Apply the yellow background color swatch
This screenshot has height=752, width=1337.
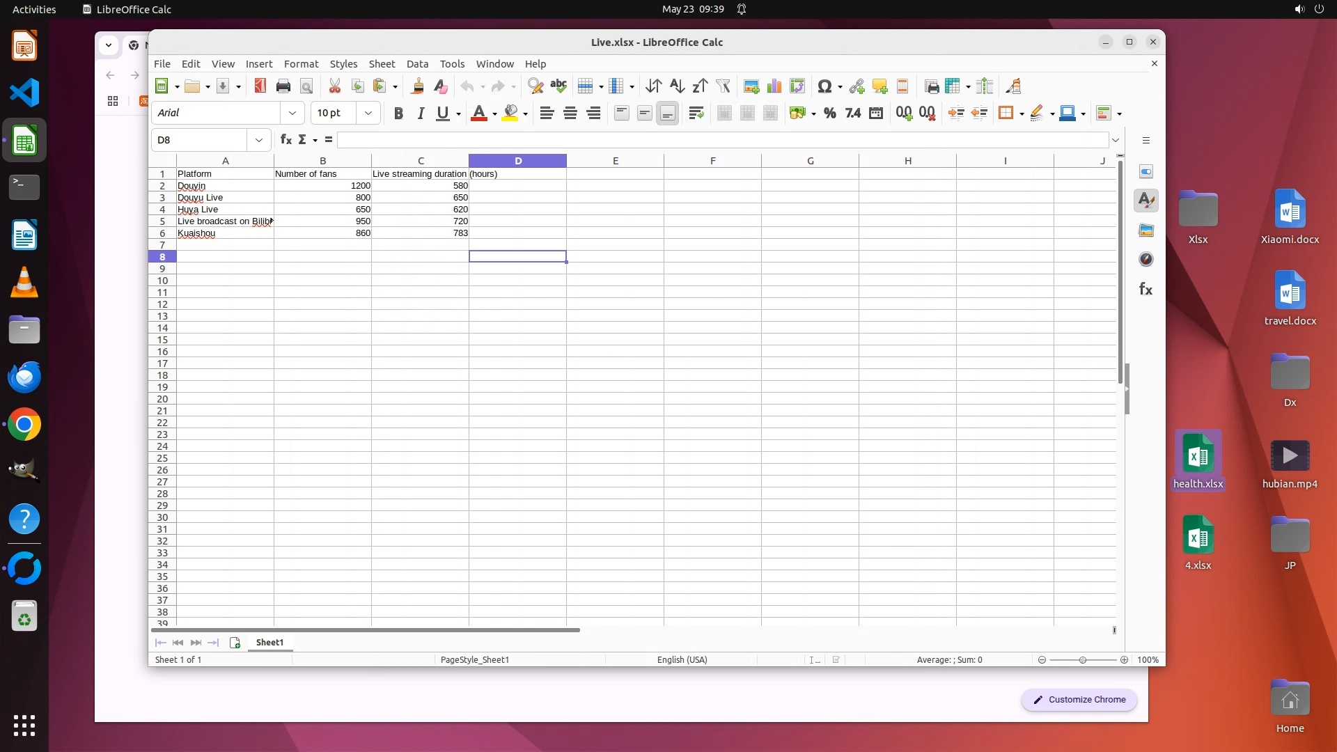coord(510,113)
